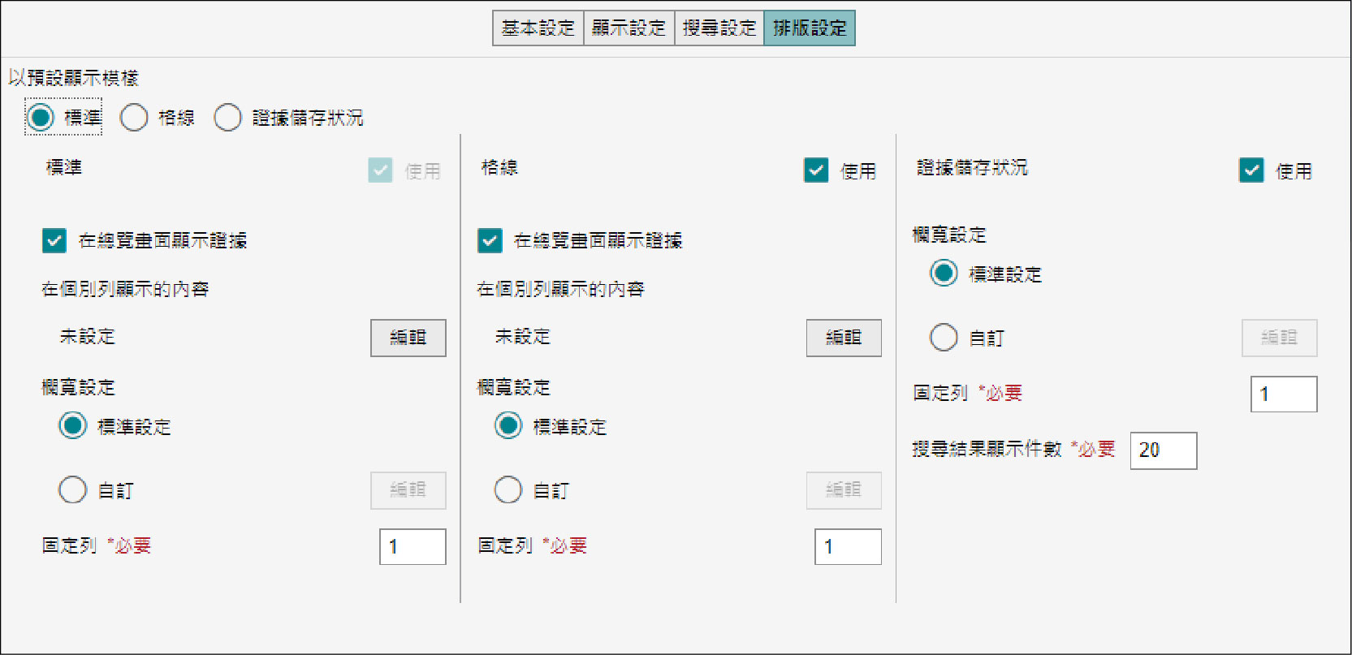Viewport: 1352px width, 655px height.
Task: Click the 搜尋結果顯示件數 input field
Action: tap(1163, 450)
